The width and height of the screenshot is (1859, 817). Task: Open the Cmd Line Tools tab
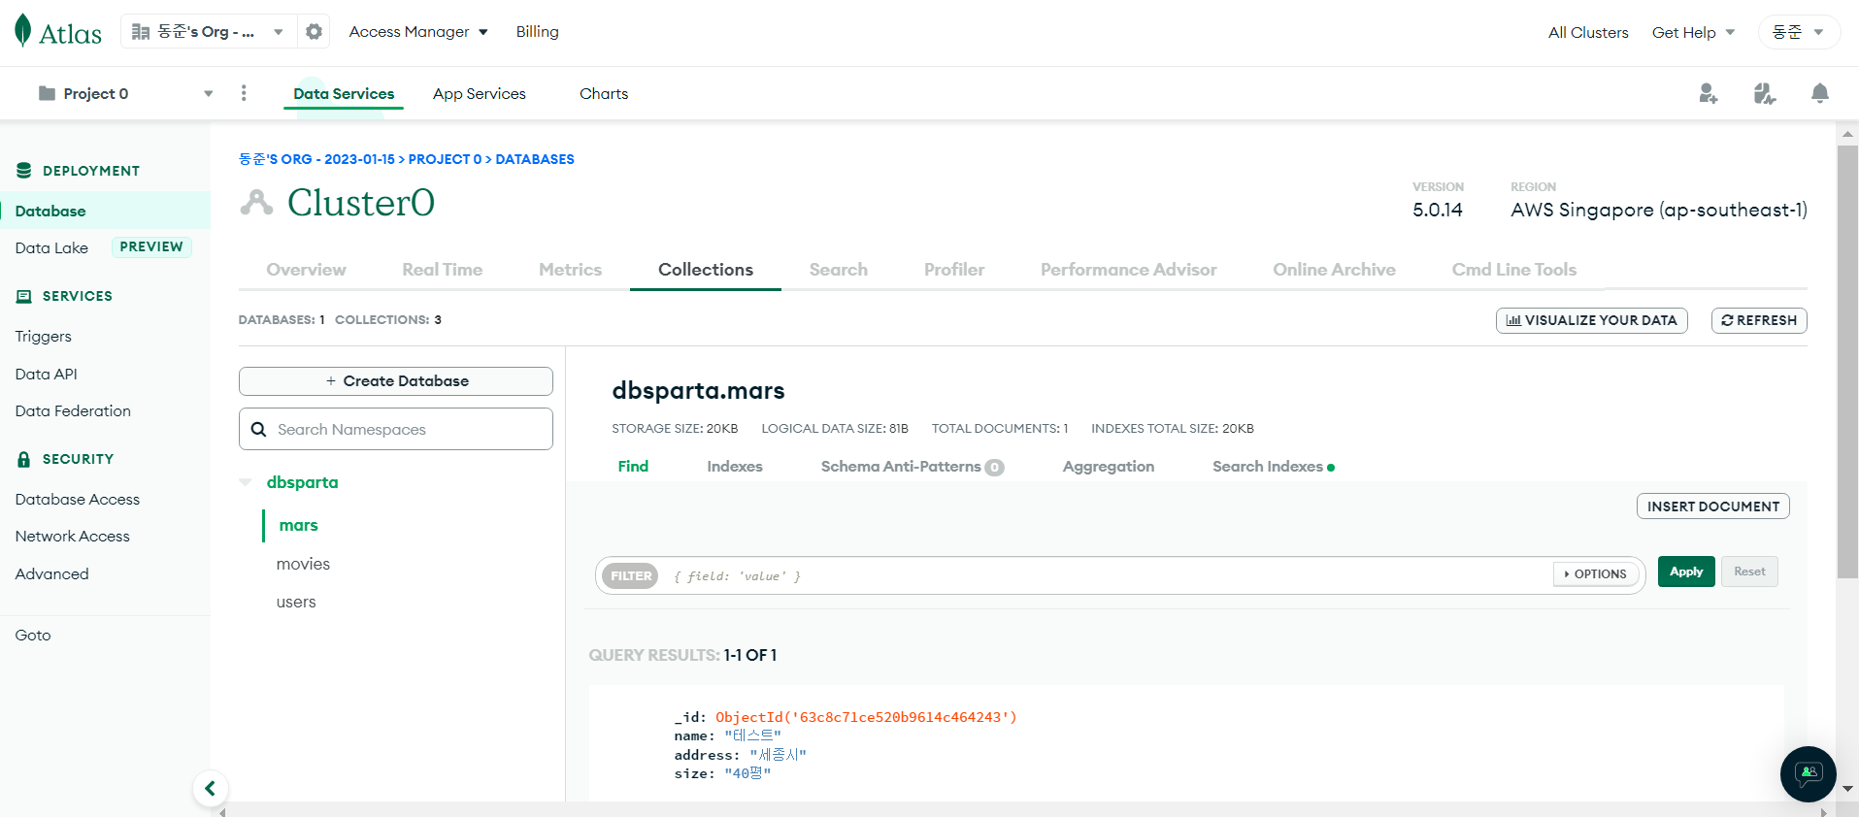coord(1514,270)
